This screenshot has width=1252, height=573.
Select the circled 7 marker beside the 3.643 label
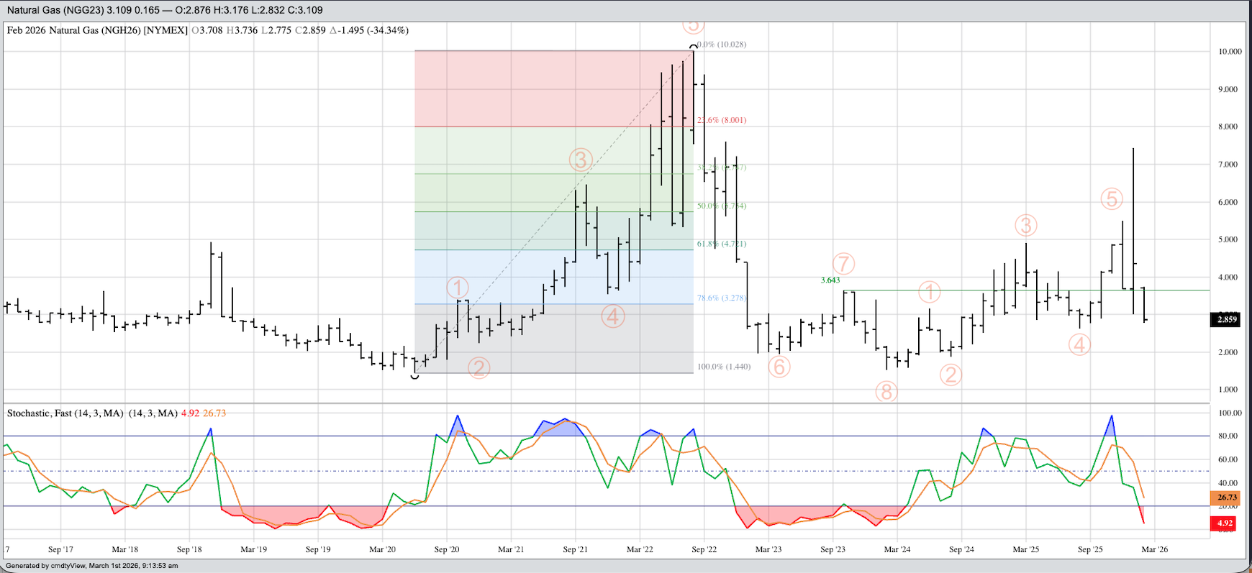tap(843, 264)
